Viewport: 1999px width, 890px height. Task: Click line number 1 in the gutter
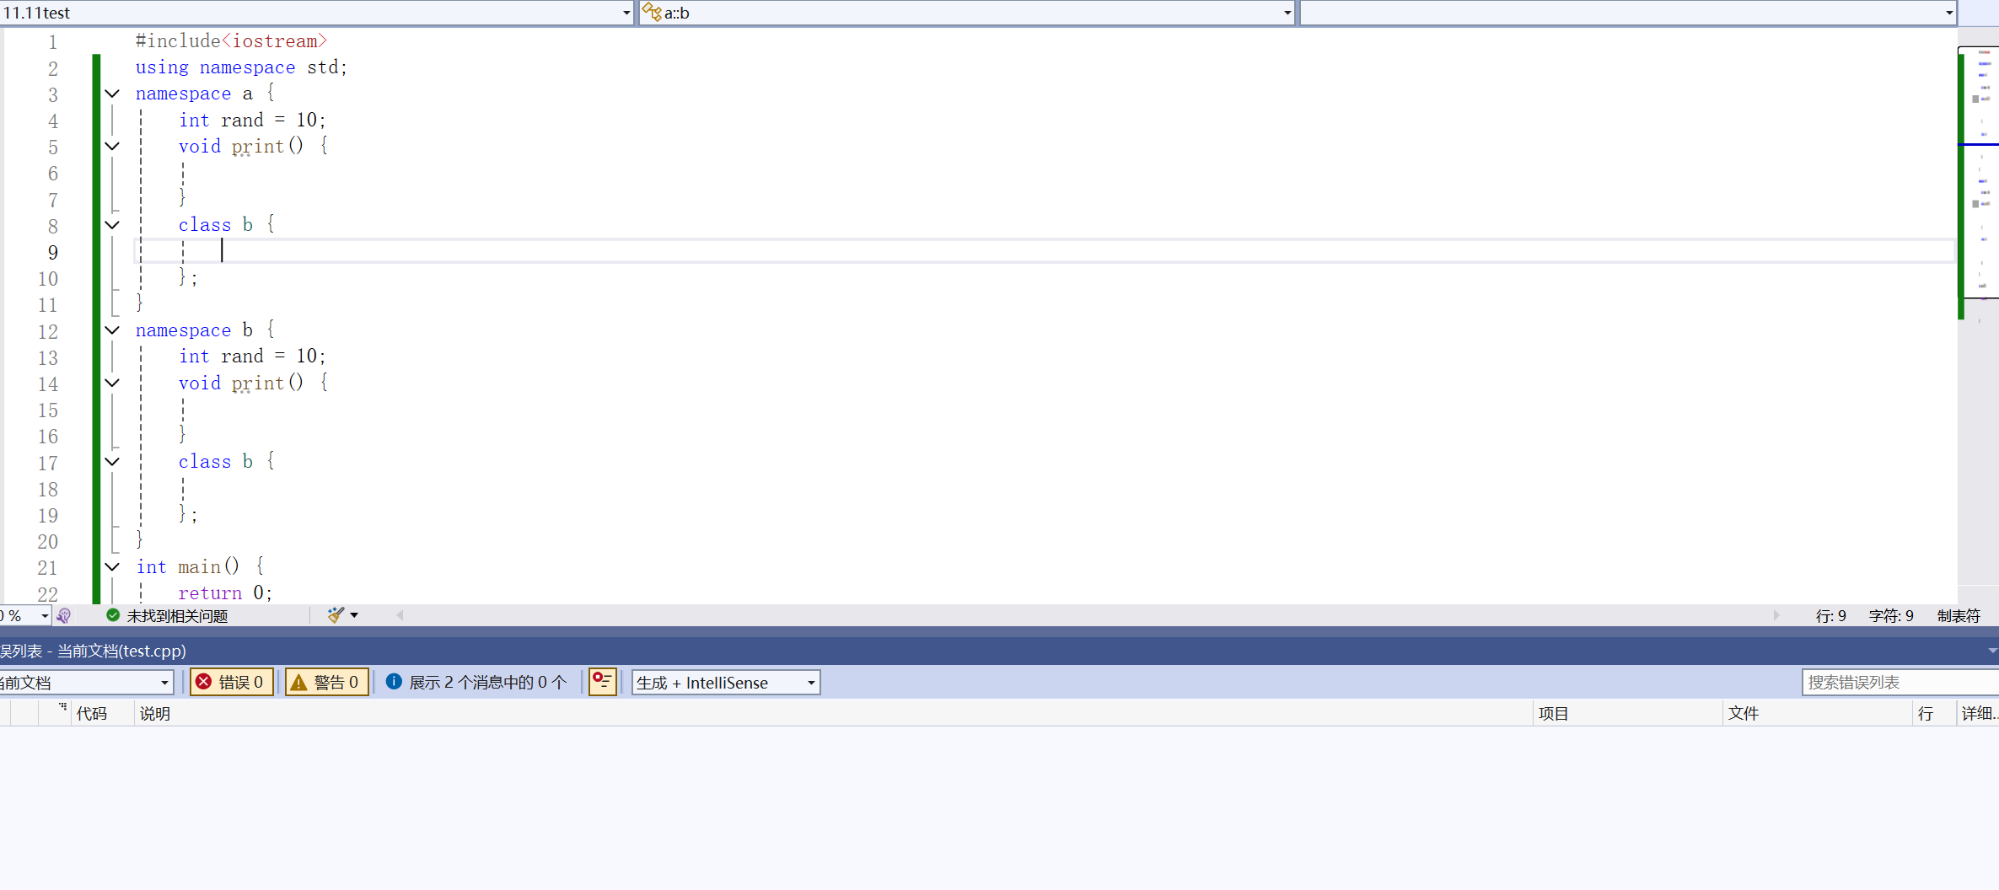click(x=52, y=41)
